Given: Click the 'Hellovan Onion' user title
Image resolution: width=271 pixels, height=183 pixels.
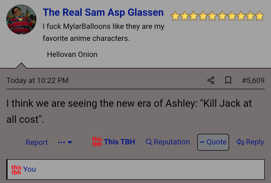Looking at the screenshot, I should tap(72, 54).
